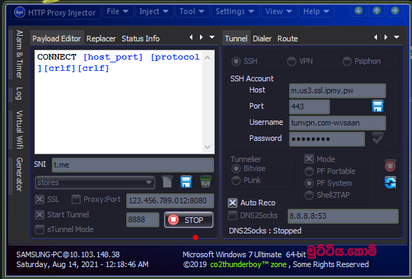
Task: Select the PLink tunnelier radio button
Action: coord(236,180)
